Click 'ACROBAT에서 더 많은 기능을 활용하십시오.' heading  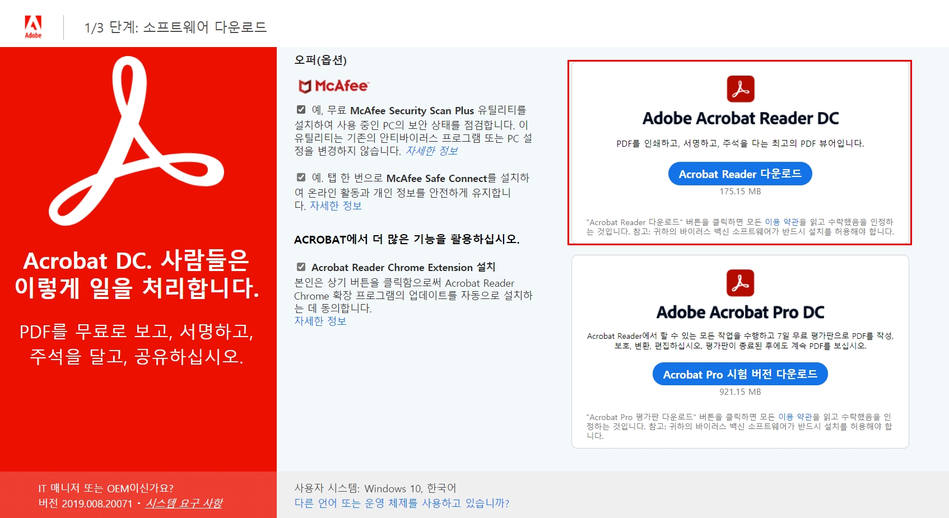[x=407, y=240]
